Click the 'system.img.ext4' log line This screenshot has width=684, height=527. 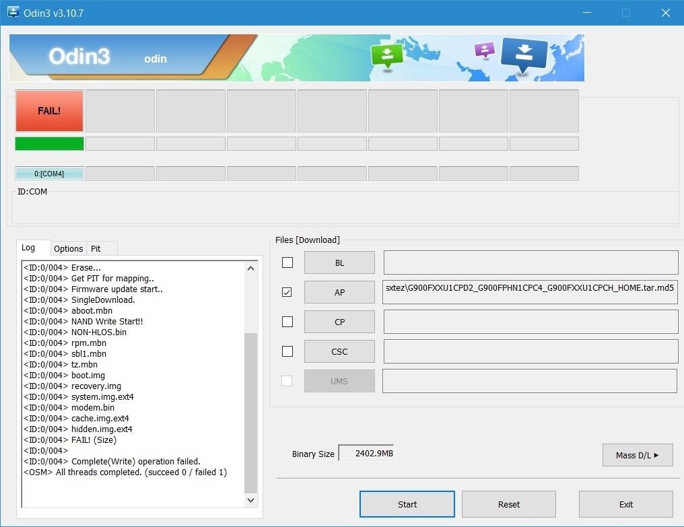(79, 396)
